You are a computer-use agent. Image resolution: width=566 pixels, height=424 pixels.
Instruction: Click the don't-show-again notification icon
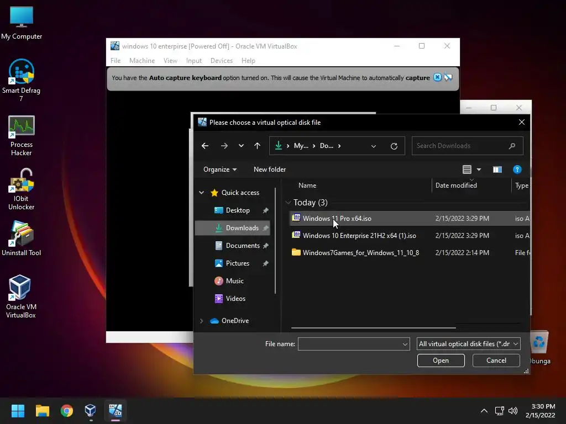(x=448, y=77)
